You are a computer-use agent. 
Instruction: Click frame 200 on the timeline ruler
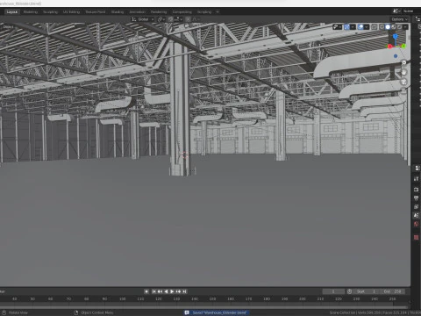303,298
